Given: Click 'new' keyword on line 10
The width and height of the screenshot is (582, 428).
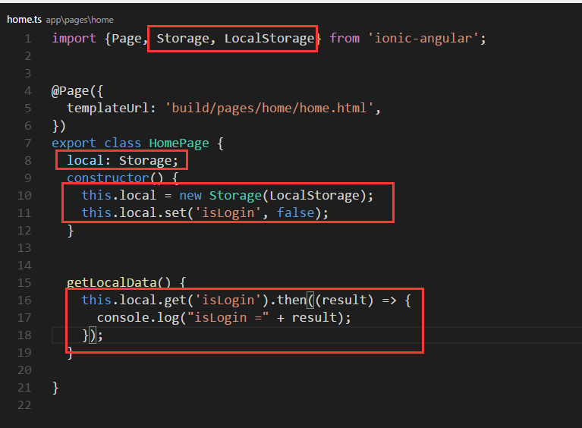Looking at the screenshot, I should click(190, 196).
